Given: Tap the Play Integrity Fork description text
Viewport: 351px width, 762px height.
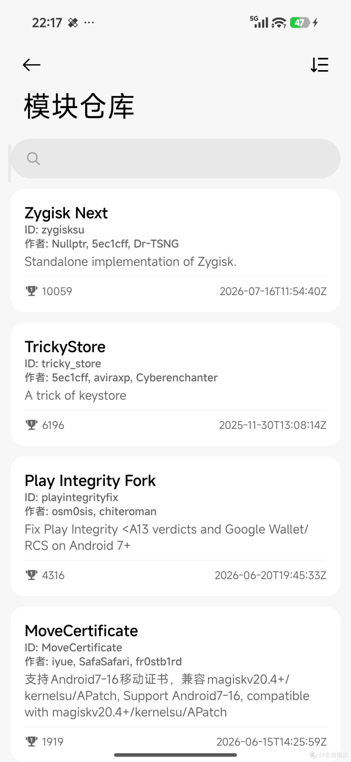Looking at the screenshot, I should pos(166,537).
